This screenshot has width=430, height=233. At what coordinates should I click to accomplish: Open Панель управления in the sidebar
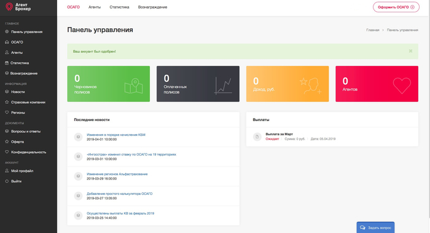point(24,32)
